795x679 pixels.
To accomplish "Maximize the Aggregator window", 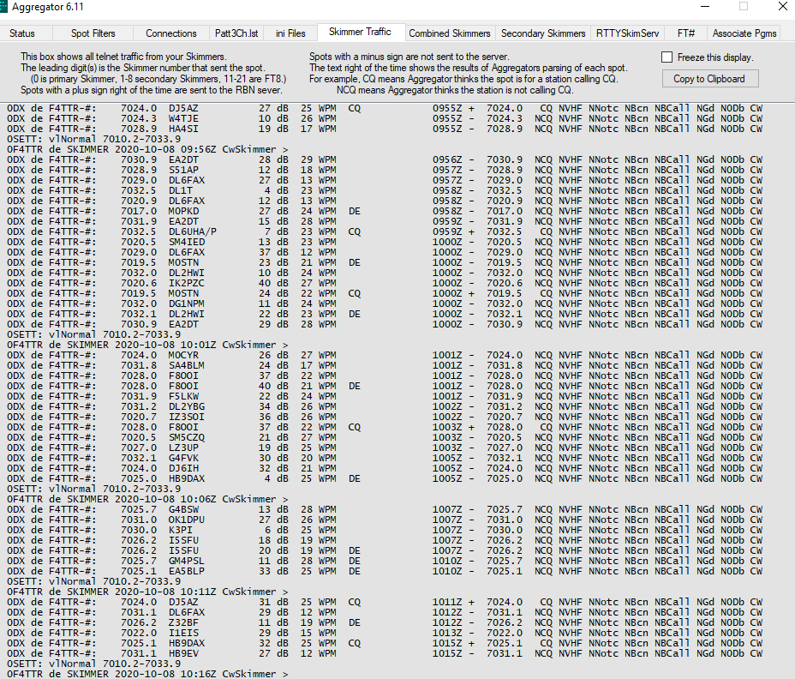I will 744,7.
